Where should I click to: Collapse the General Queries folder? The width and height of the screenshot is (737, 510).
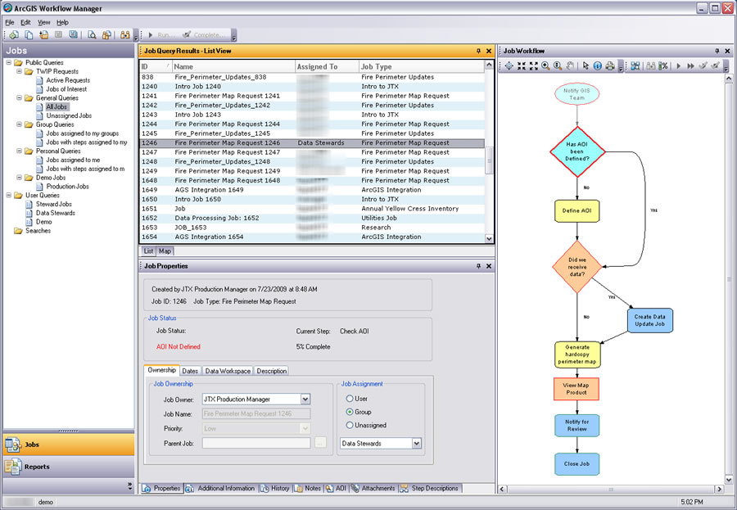[x=20, y=97]
